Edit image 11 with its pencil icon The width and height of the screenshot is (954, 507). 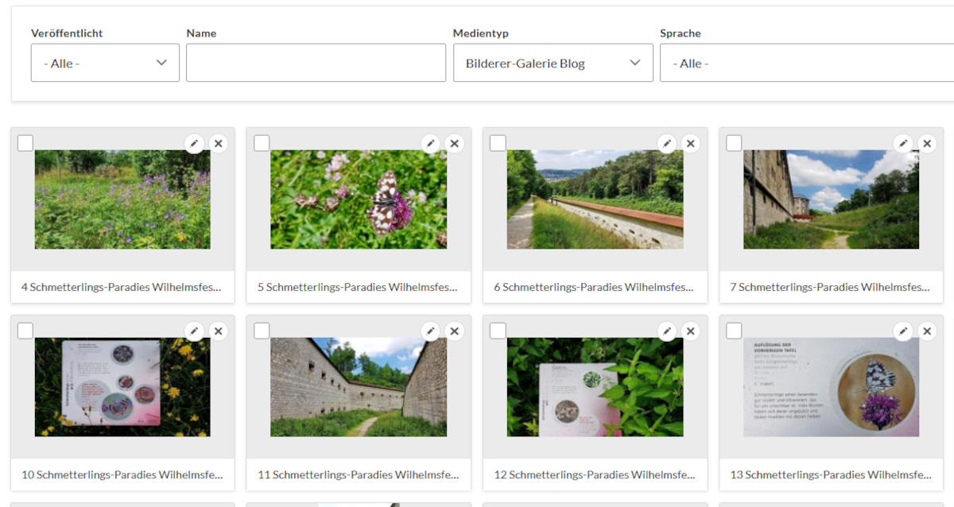pos(430,331)
